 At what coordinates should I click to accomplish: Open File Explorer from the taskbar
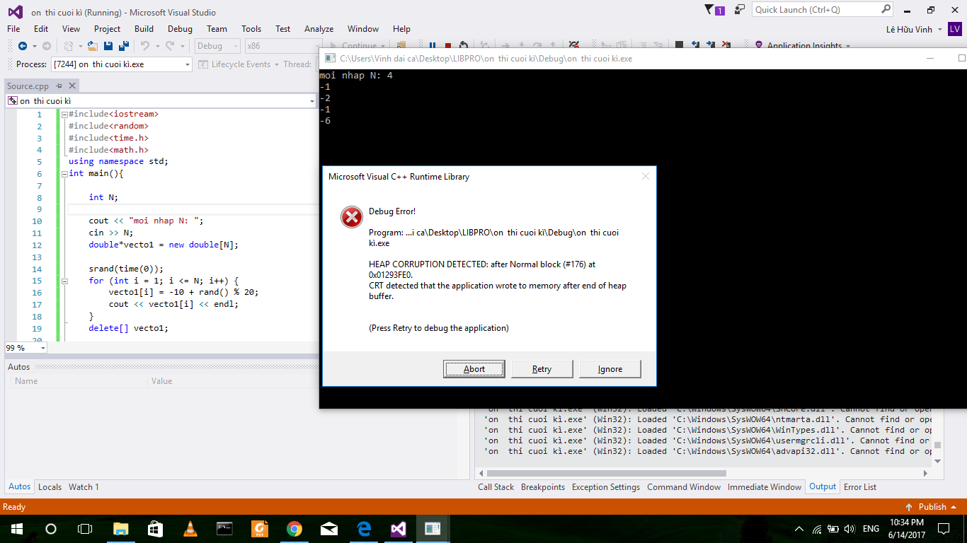(x=121, y=528)
